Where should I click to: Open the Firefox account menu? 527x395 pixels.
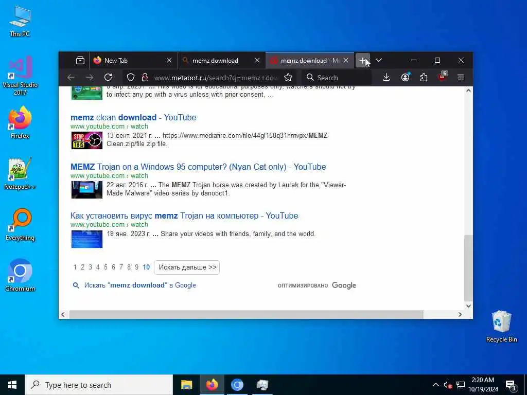coord(406,77)
